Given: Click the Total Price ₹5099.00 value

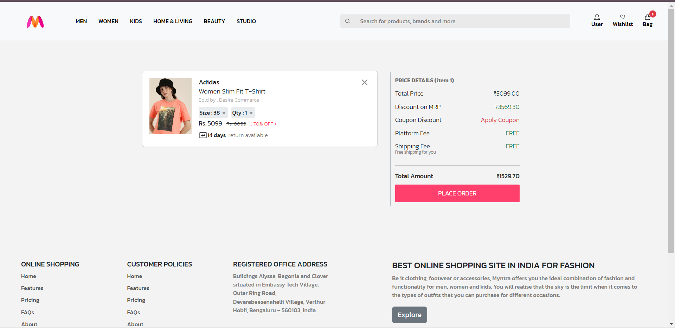Looking at the screenshot, I should tap(507, 94).
